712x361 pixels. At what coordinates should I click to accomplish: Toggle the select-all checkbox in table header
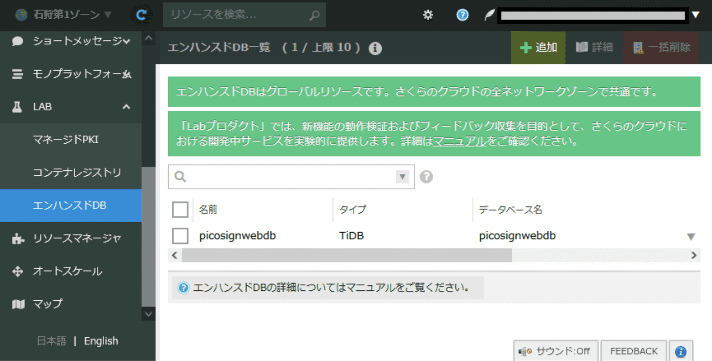[180, 209]
